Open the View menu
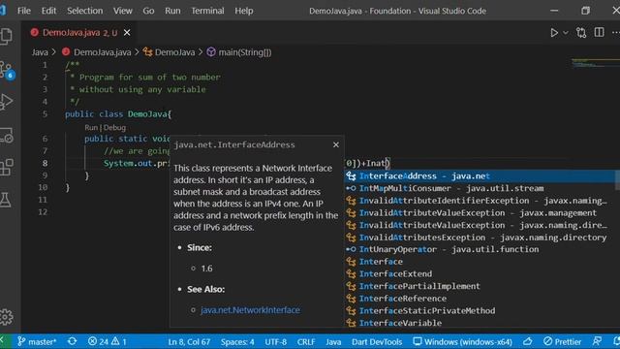Screen dimensions: 620x349 coord(123,11)
